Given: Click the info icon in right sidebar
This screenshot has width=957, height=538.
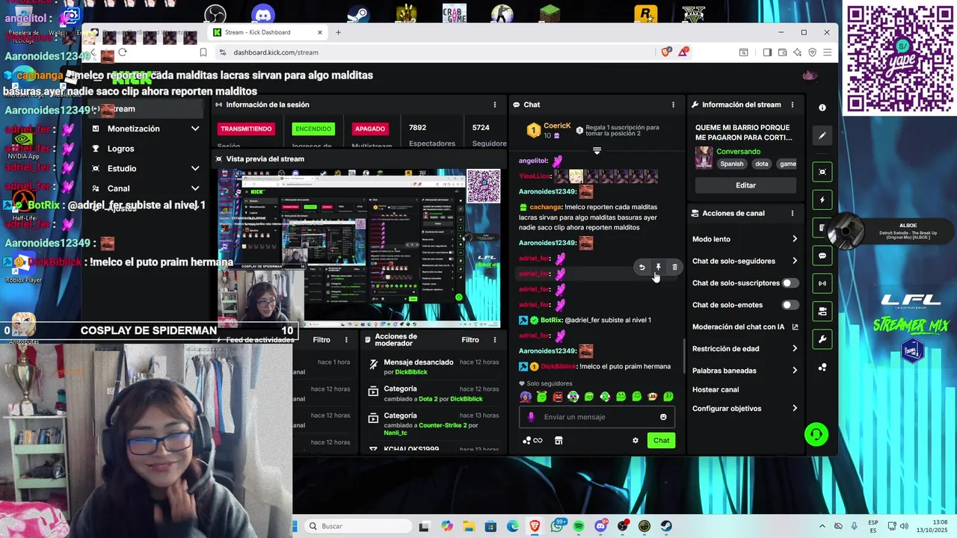Looking at the screenshot, I should (822, 108).
